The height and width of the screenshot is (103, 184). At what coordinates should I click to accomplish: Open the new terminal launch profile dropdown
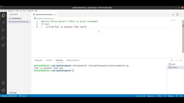(x=174, y=60)
